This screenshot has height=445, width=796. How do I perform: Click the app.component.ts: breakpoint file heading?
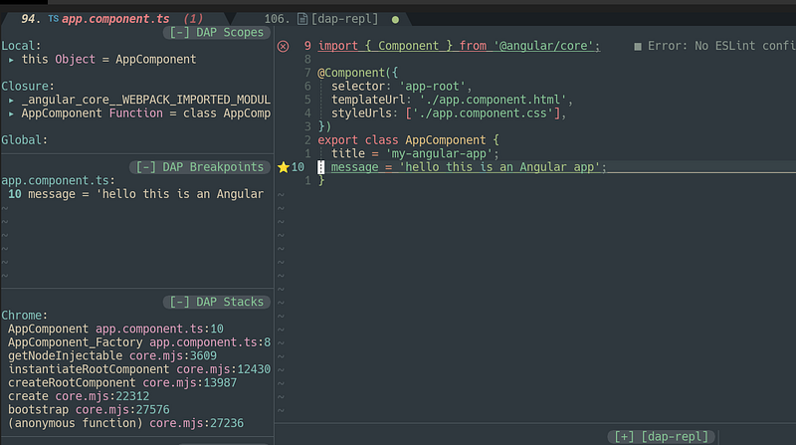(58, 181)
